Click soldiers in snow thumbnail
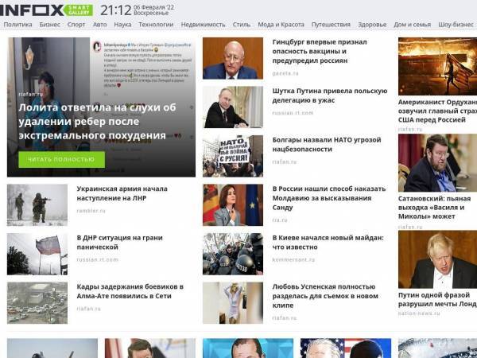This screenshot has width=477, height=358. coord(37,205)
